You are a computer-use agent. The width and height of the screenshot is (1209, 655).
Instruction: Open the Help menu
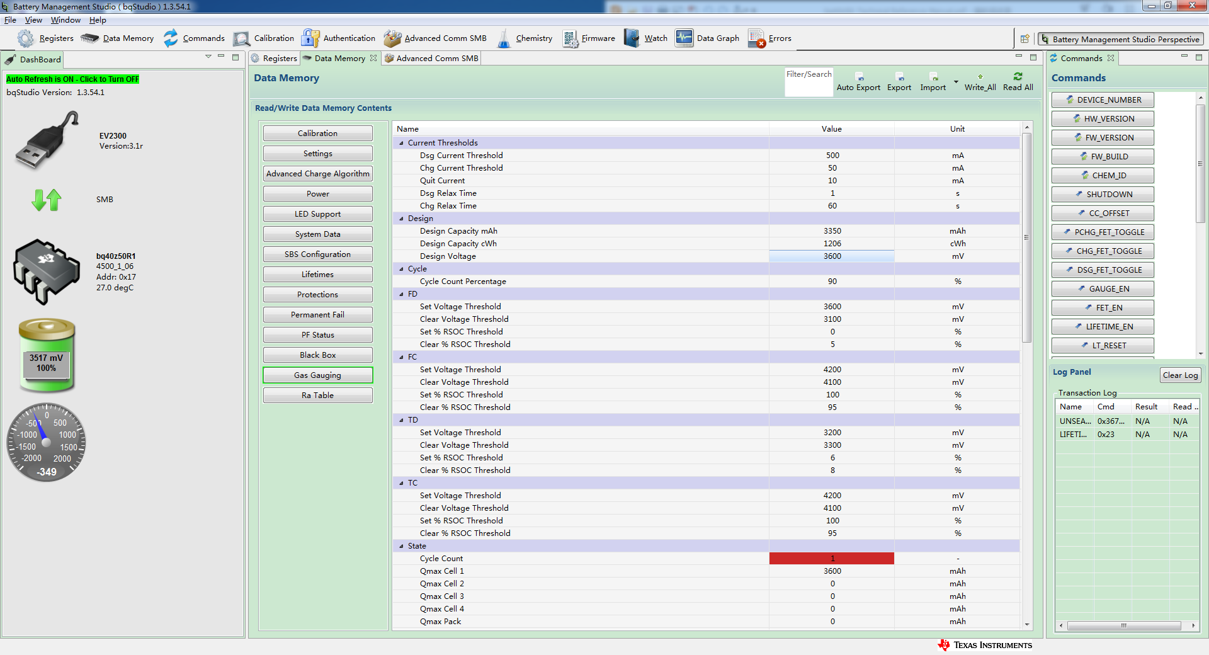(98, 20)
